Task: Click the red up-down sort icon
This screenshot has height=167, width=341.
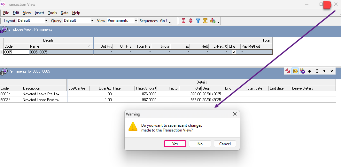Action: [x=191, y=21]
